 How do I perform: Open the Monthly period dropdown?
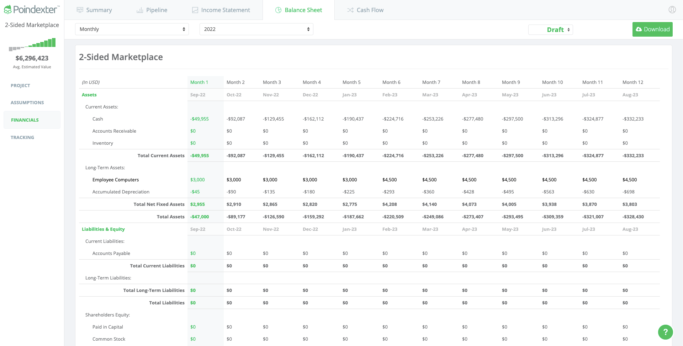(132, 29)
